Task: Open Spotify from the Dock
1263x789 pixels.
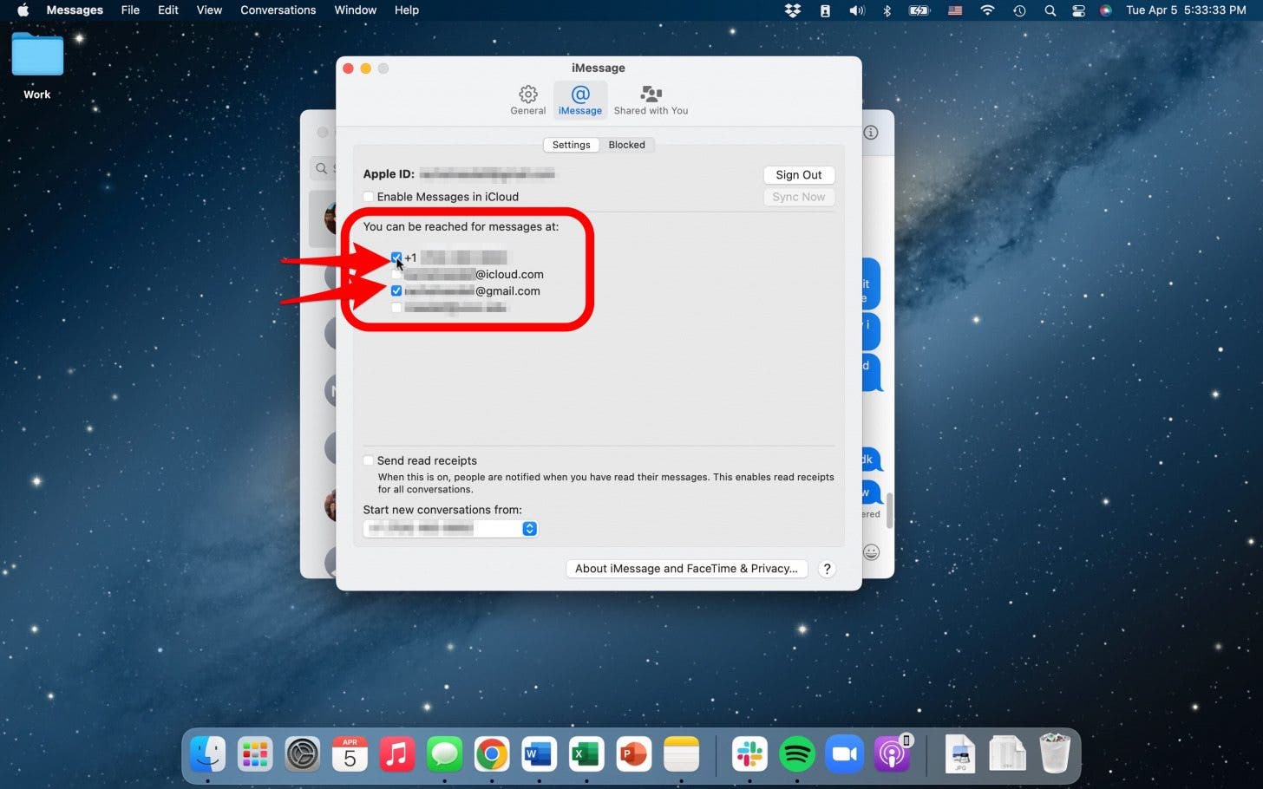Action: point(796,753)
